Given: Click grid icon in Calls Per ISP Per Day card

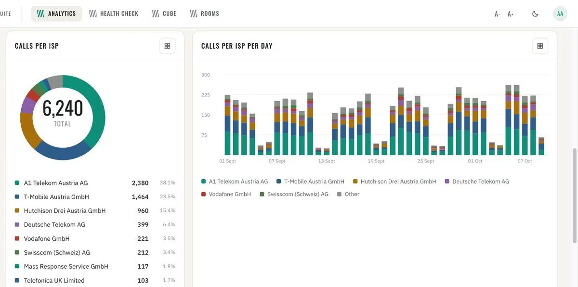Looking at the screenshot, I should (x=540, y=46).
